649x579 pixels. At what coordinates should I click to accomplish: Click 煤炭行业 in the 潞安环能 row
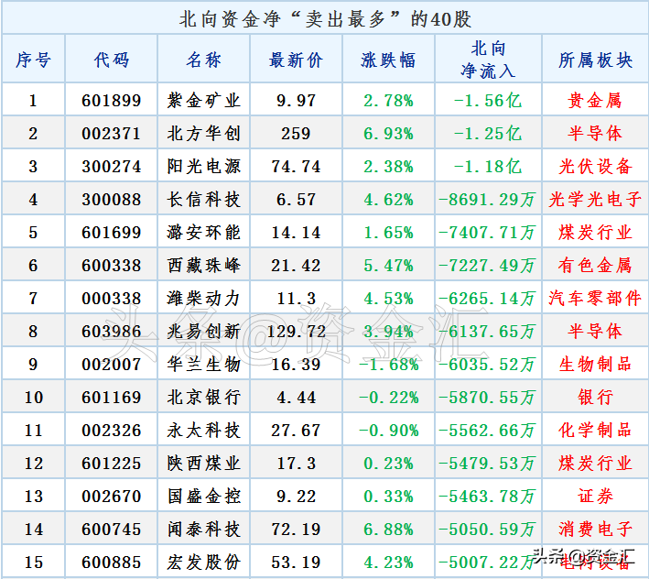(x=596, y=233)
